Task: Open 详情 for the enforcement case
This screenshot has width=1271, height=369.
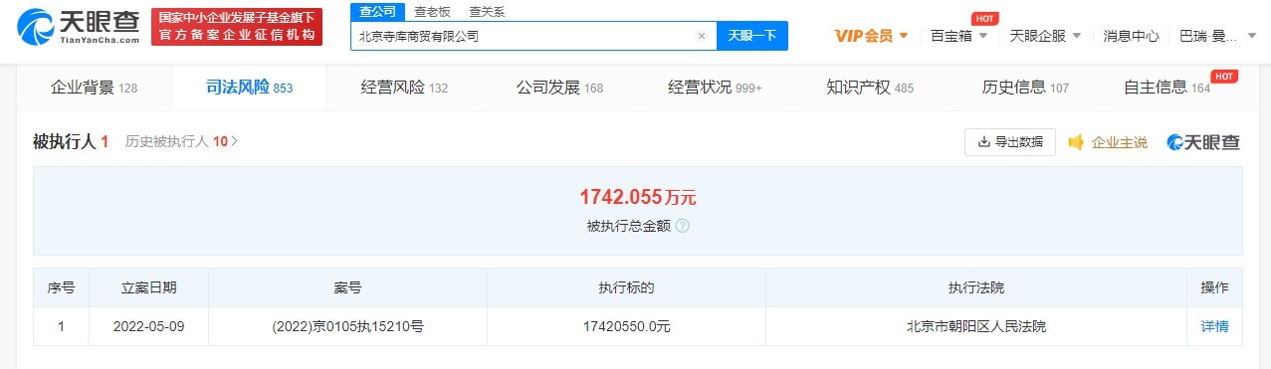Action: [x=1214, y=326]
